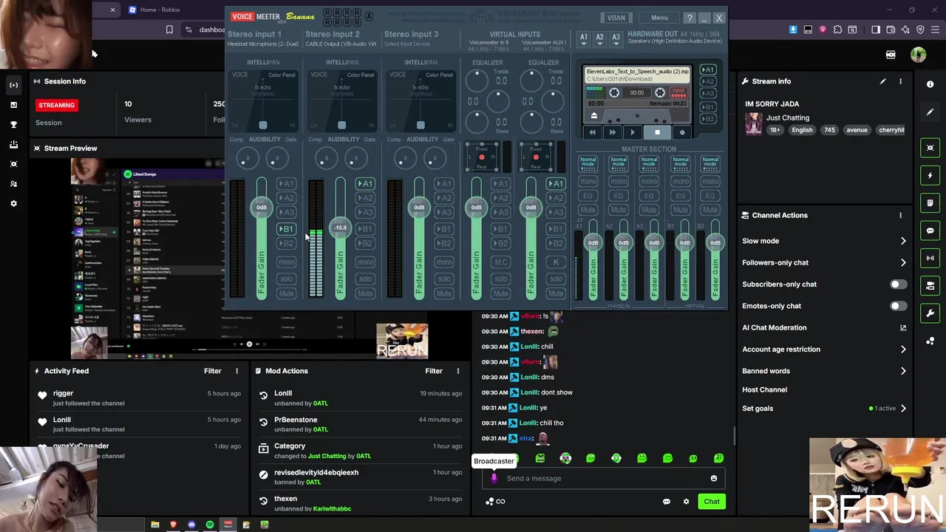Expand Account age restriction settings
This screenshot has width=946, height=532.
tap(902, 349)
